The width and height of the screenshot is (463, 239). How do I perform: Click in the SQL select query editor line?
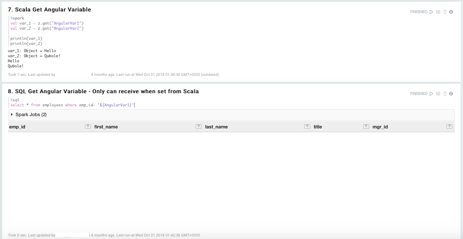72,105
